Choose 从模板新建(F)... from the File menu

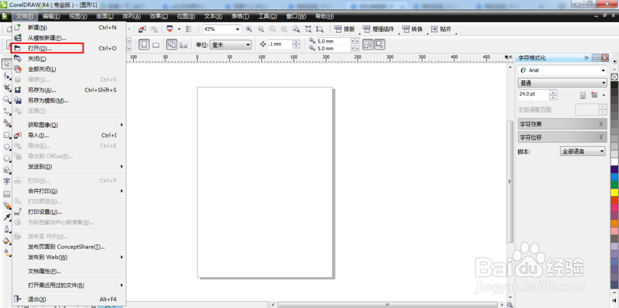69,38
